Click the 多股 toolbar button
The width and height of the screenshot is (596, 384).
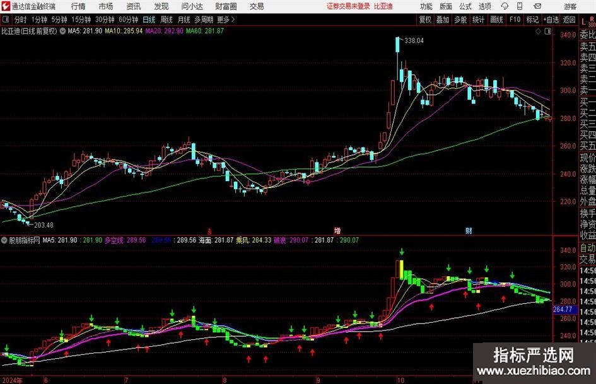point(460,20)
